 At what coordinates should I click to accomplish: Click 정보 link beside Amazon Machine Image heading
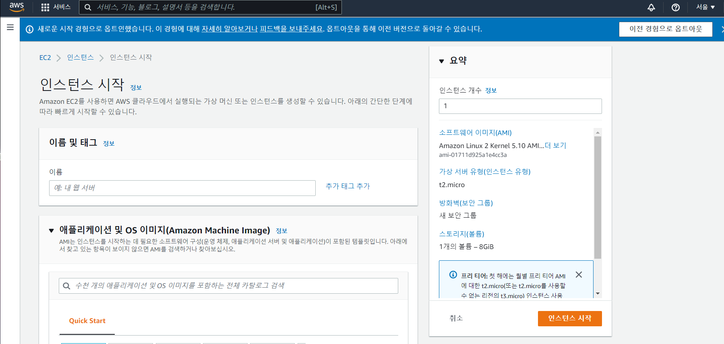tap(281, 231)
